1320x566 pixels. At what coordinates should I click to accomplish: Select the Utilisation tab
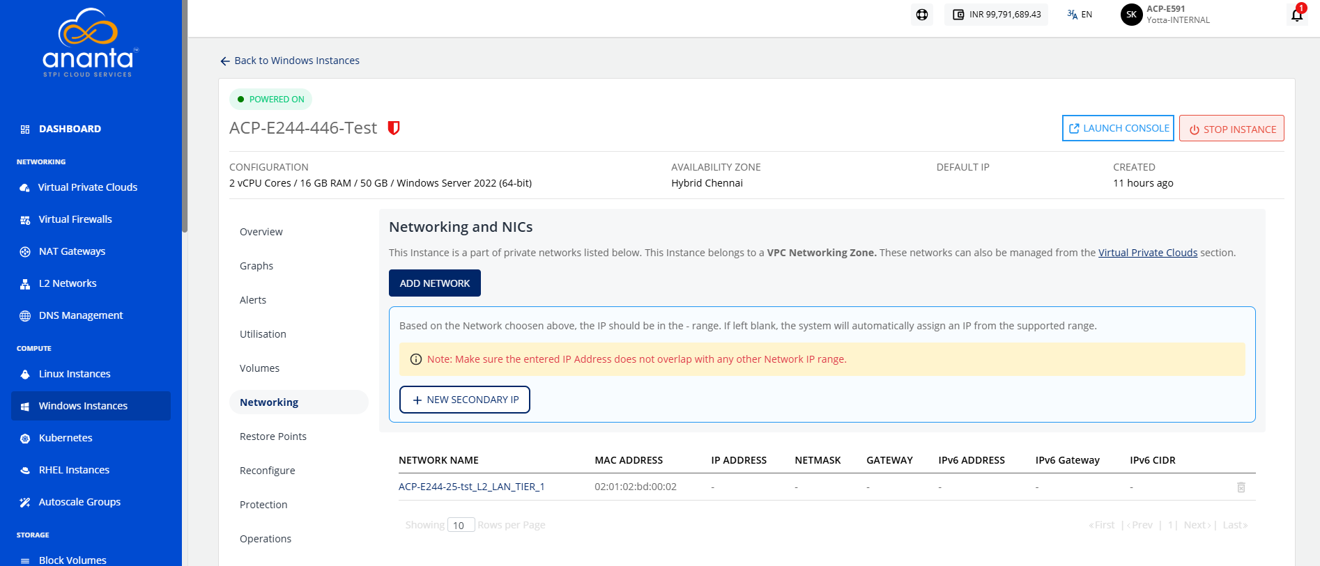pos(263,334)
